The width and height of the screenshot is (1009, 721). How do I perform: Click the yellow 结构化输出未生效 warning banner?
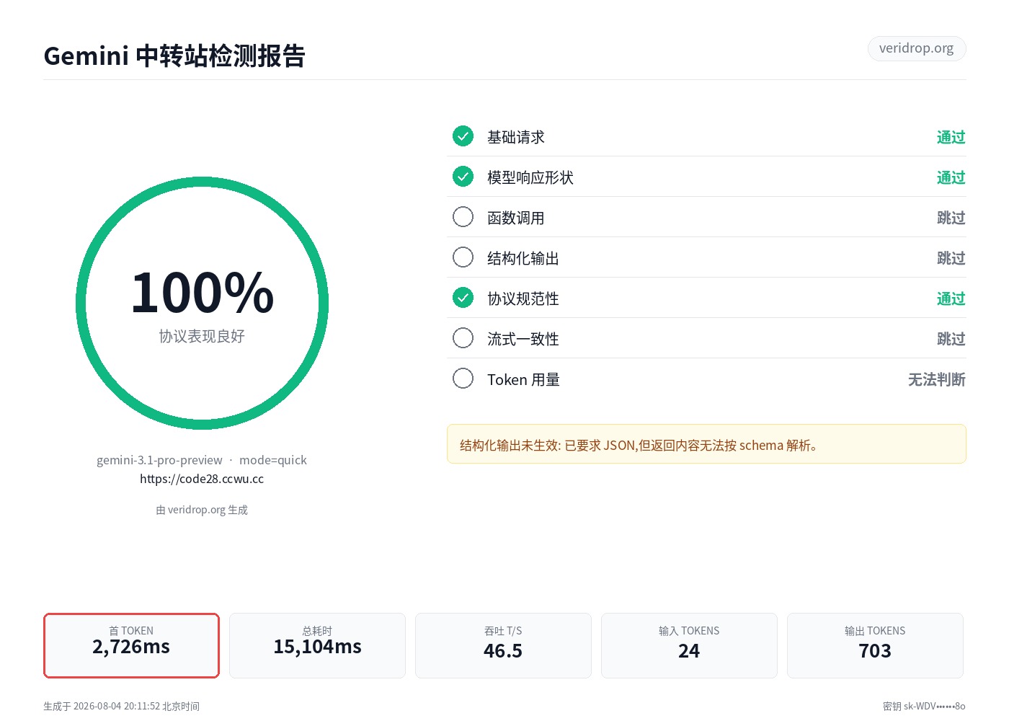pyautogui.click(x=706, y=444)
